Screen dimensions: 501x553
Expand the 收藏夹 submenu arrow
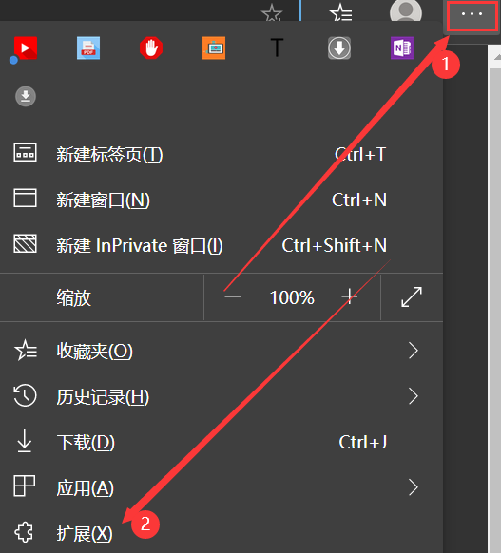414,351
